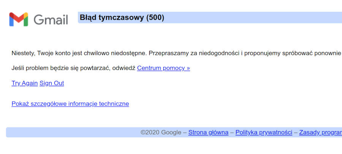342x154 pixels.
Task: Select the Błąd tymczasowy heading text
Action: pos(112,17)
